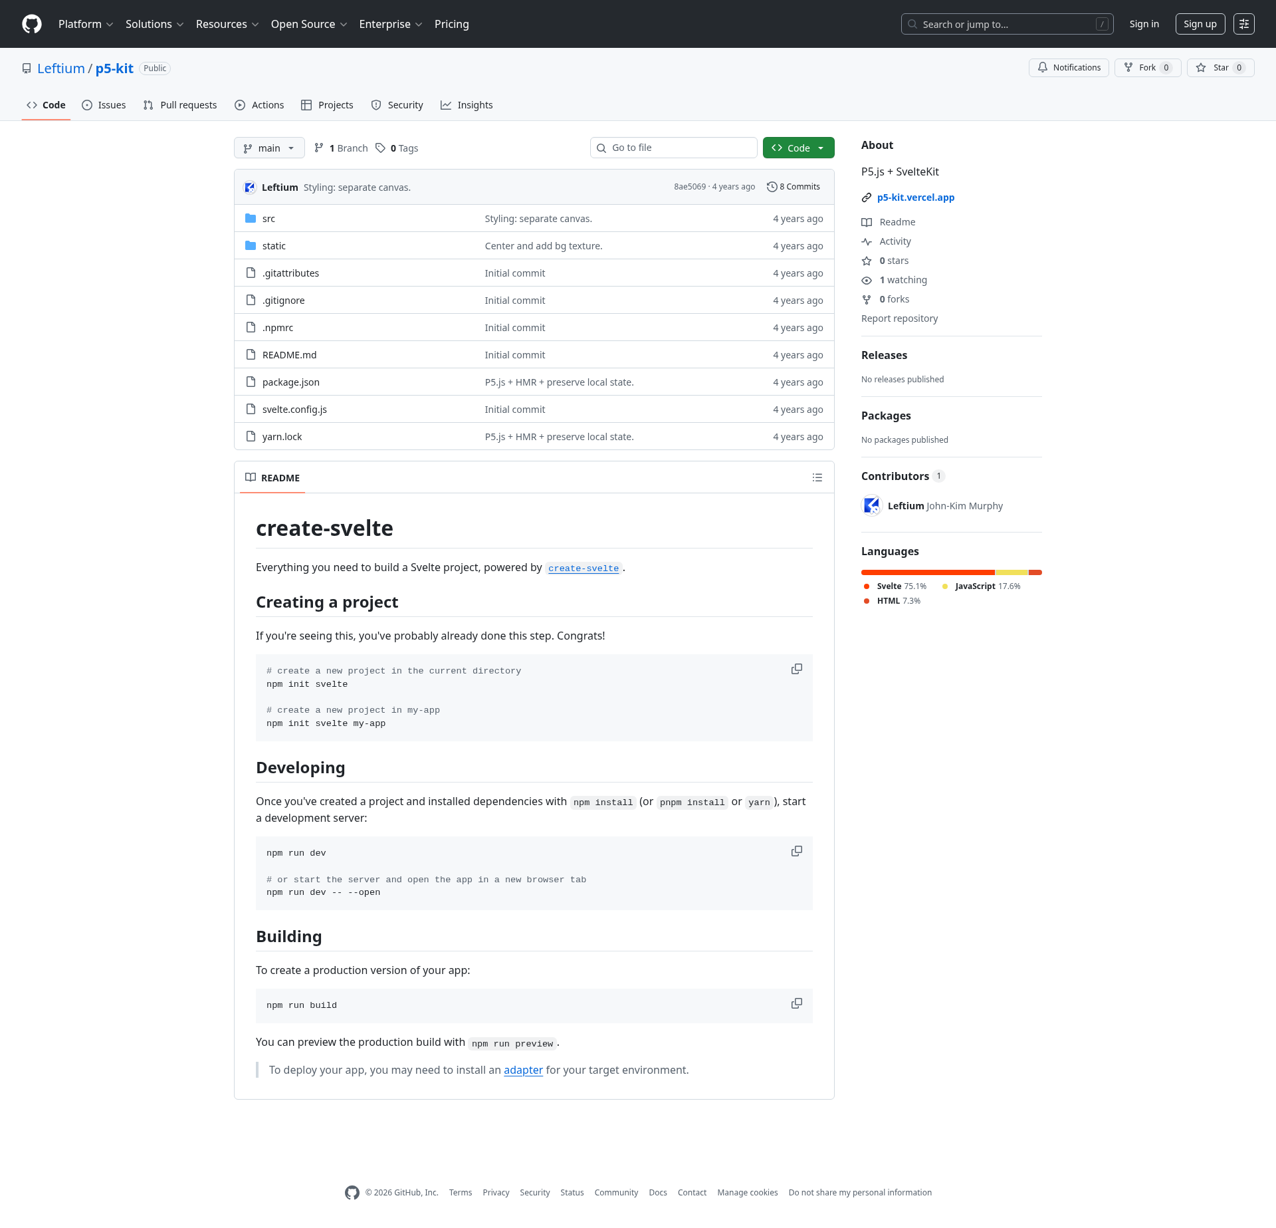Copy the npm init svelte code block
This screenshot has height=1228, width=1276.
pyautogui.click(x=797, y=669)
